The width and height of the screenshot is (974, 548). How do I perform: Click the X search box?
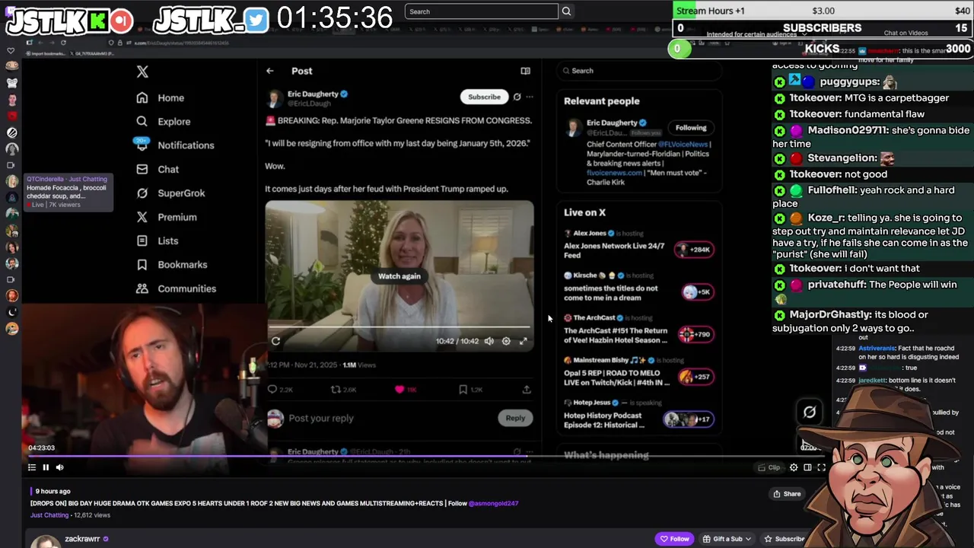pos(639,71)
